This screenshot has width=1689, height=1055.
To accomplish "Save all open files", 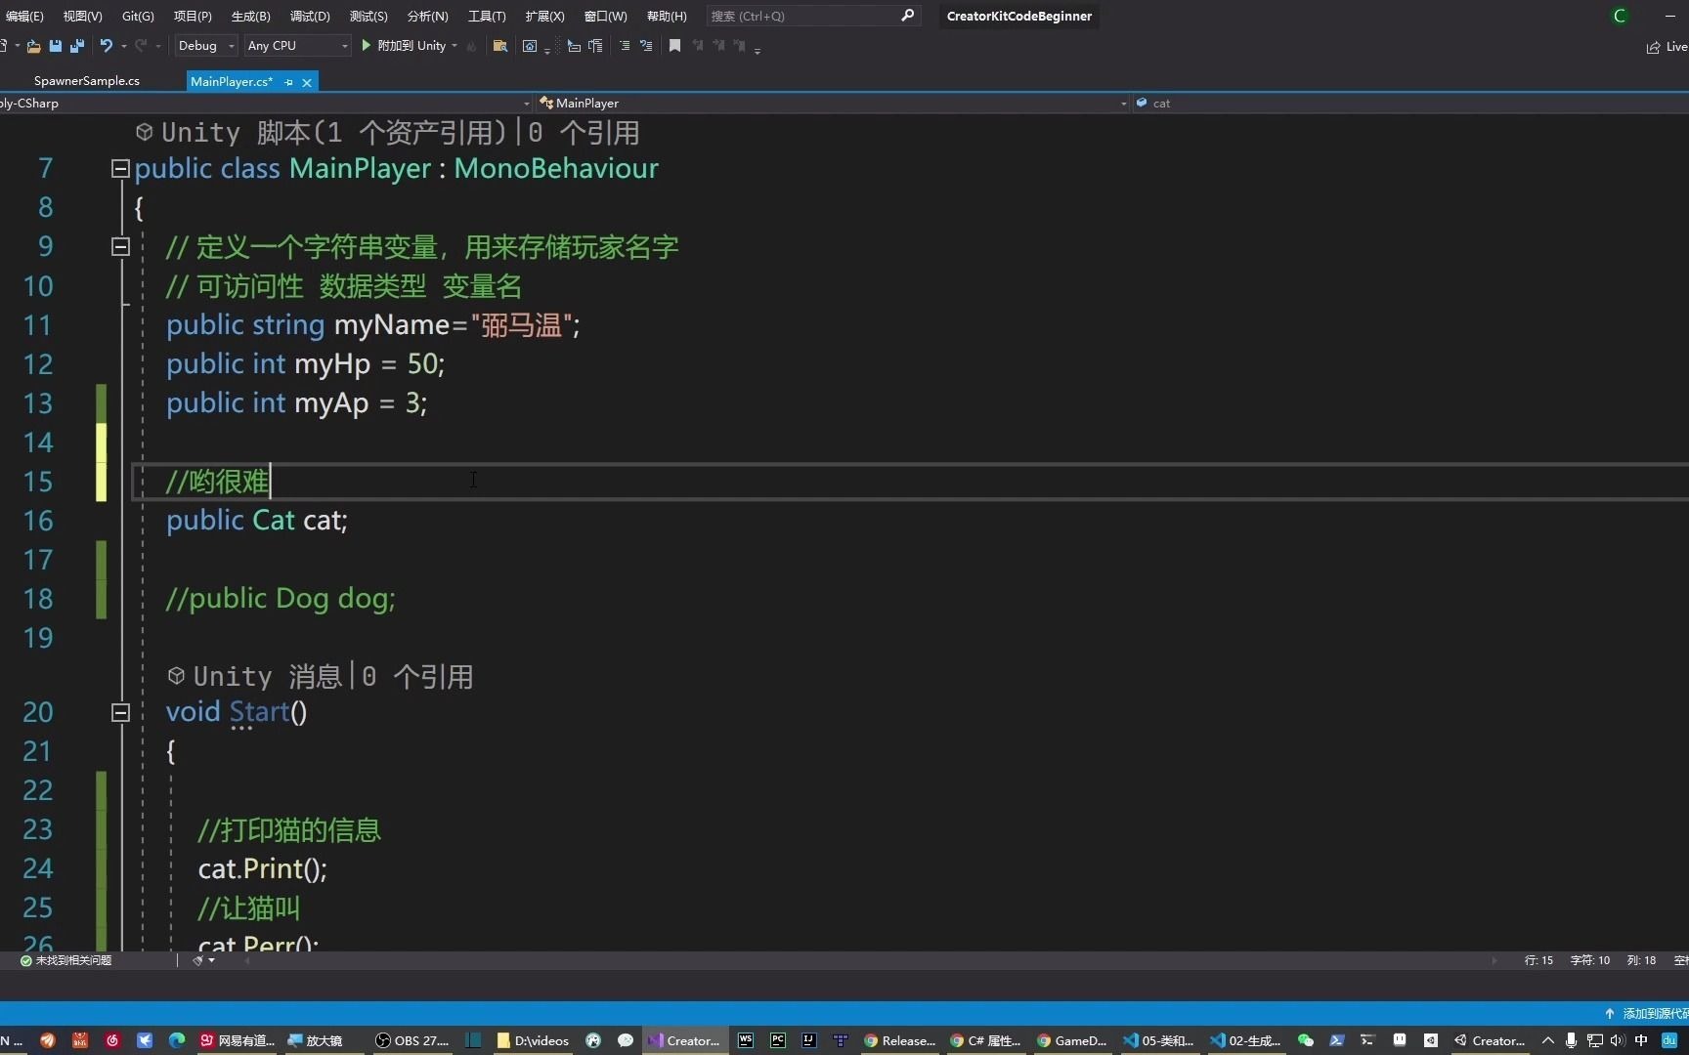I will pyautogui.click(x=77, y=46).
